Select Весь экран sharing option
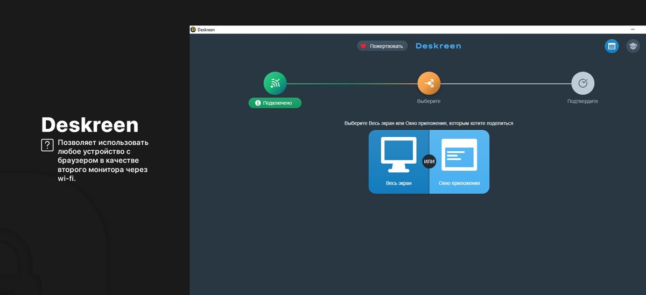 point(399,161)
